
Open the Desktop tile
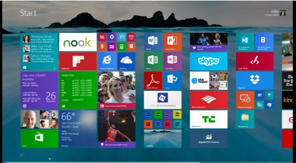pyautogui.click(x=163, y=139)
